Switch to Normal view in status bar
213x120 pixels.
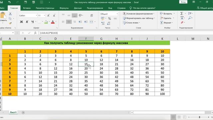pos(173,117)
